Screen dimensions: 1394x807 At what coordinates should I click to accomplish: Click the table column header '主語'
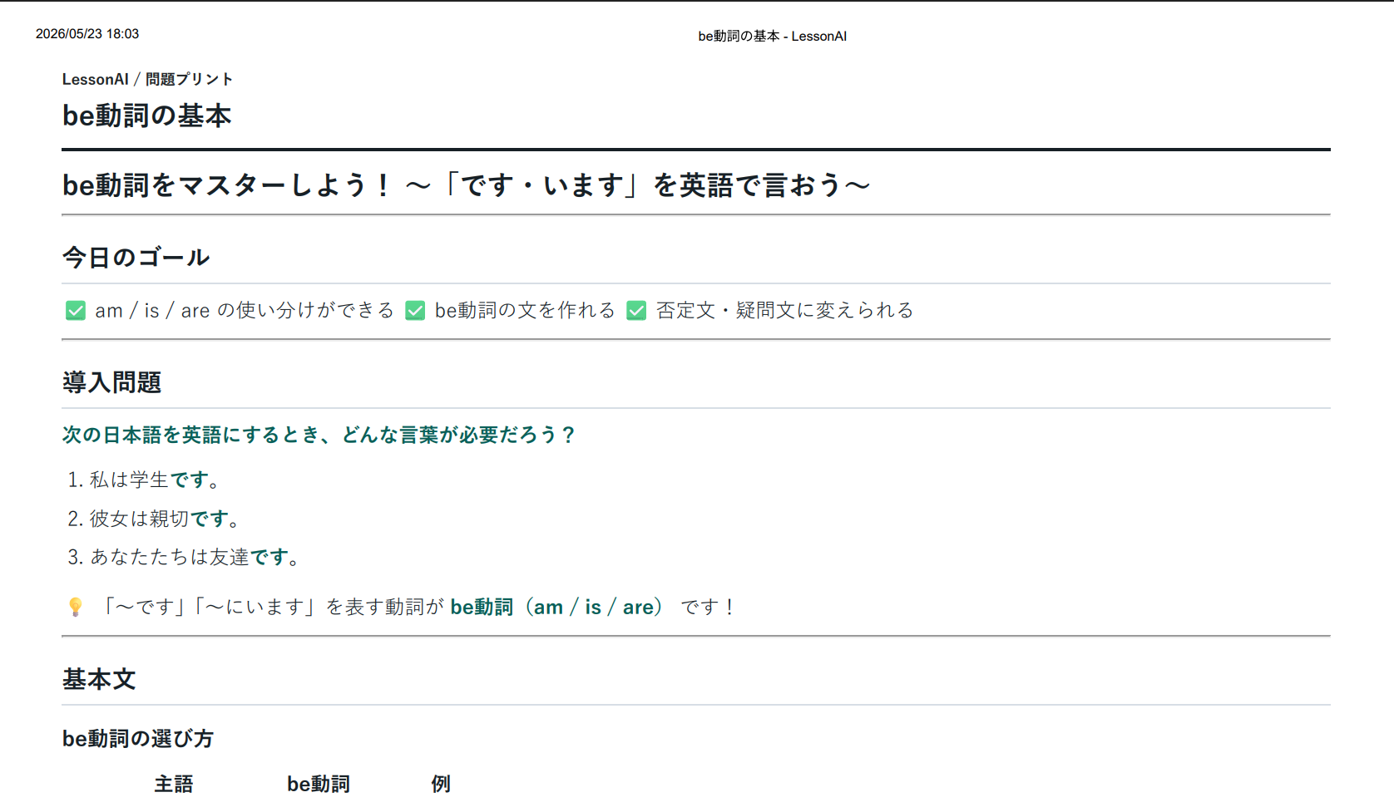[174, 784]
